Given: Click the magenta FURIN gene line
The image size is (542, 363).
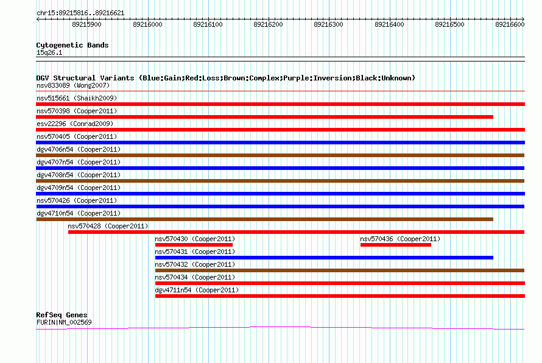Looking at the screenshot, I should [x=280, y=328].
